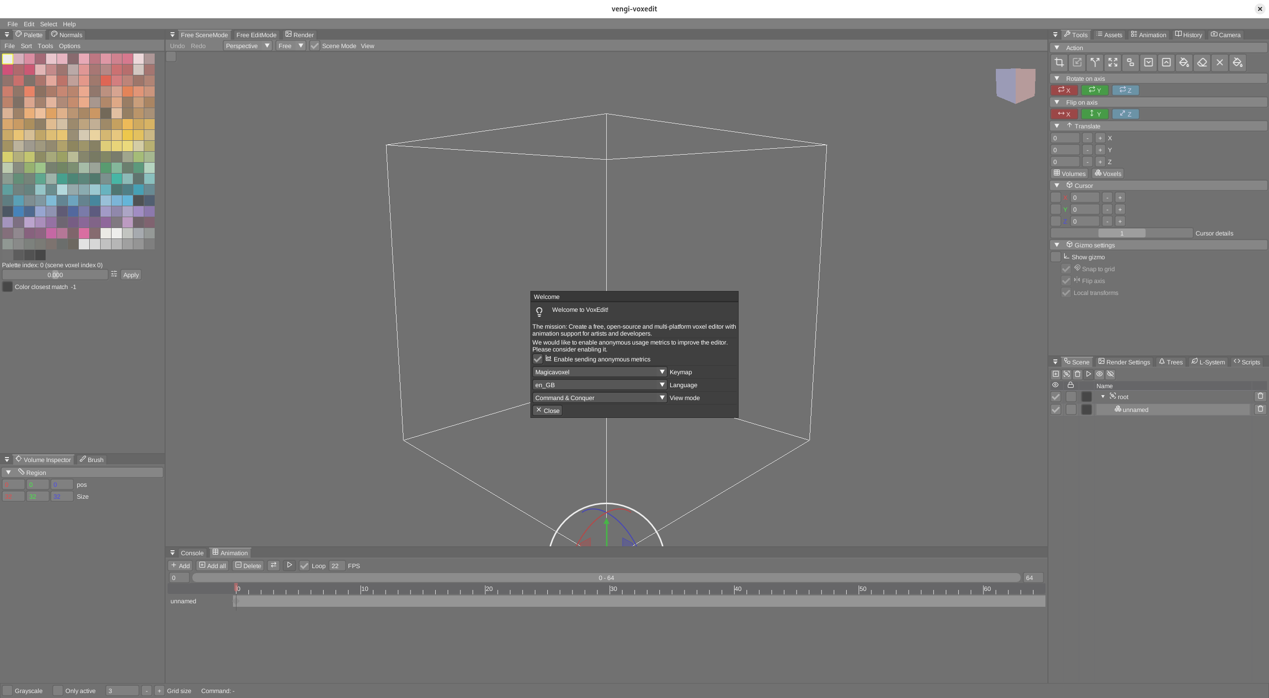Image resolution: width=1269 pixels, height=698 pixels.
Task: Click the two-squares action icon
Action: 1131,62
